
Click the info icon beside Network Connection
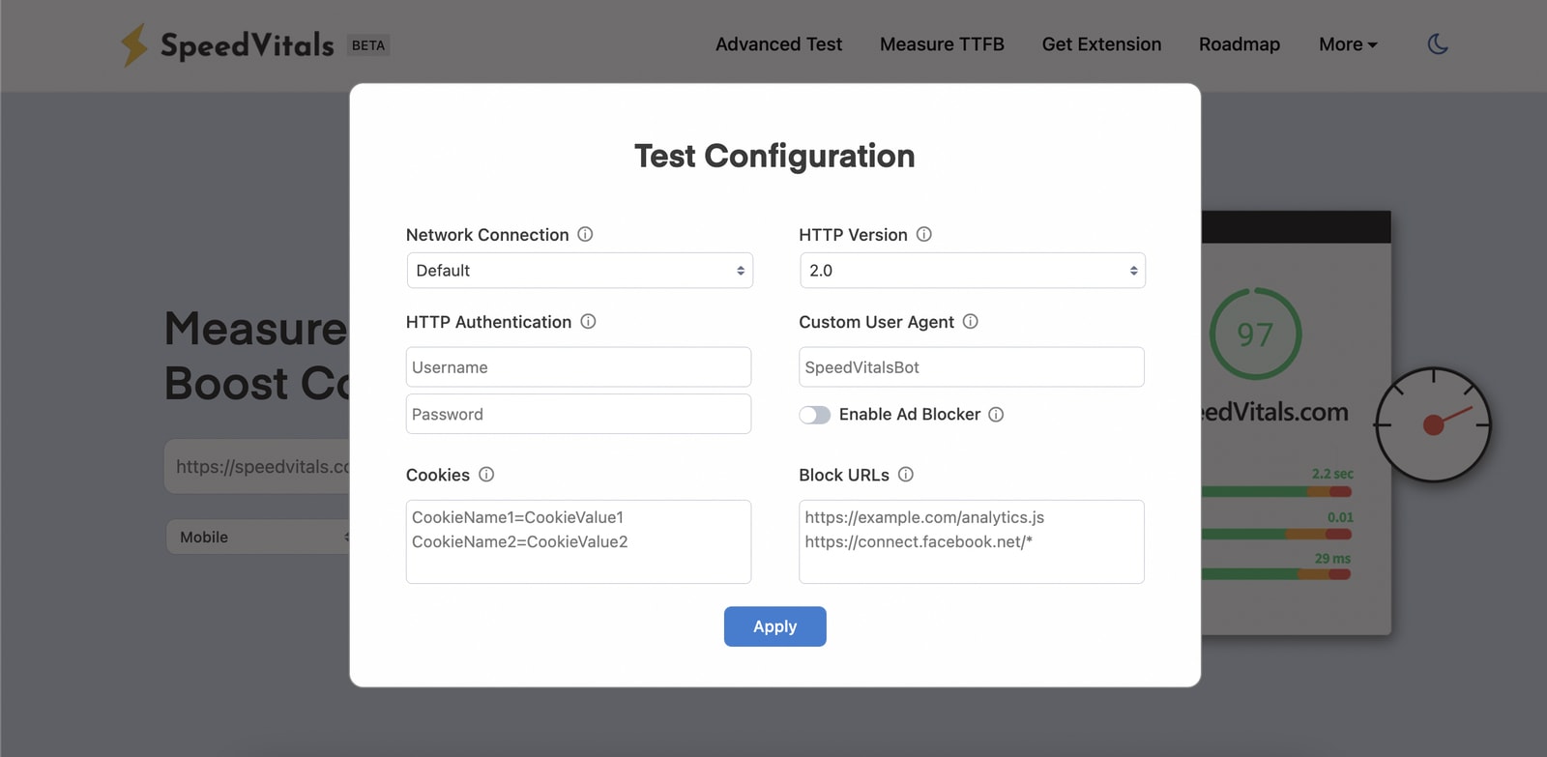(585, 234)
